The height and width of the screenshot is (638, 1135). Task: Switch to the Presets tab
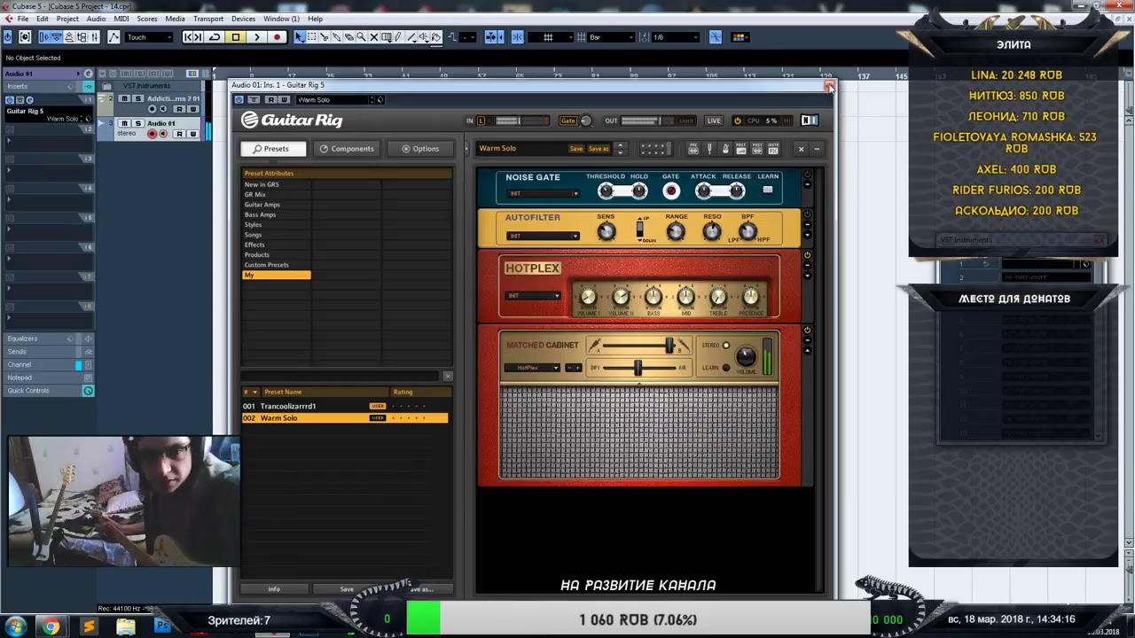[274, 149]
